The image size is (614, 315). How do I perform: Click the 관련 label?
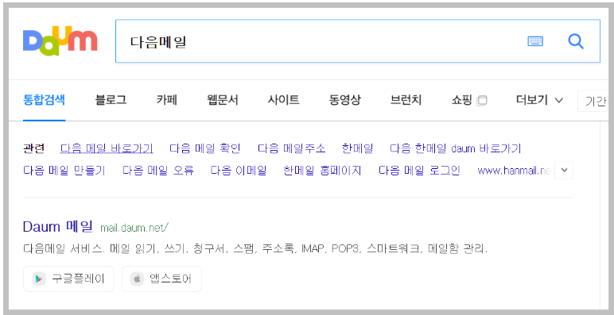pyautogui.click(x=33, y=148)
